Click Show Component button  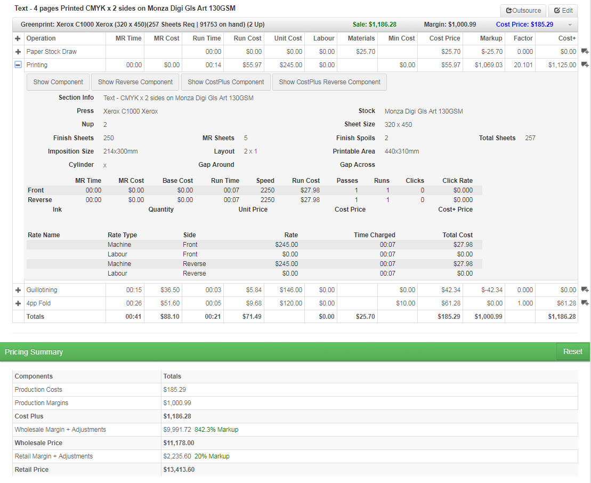tap(58, 82)
